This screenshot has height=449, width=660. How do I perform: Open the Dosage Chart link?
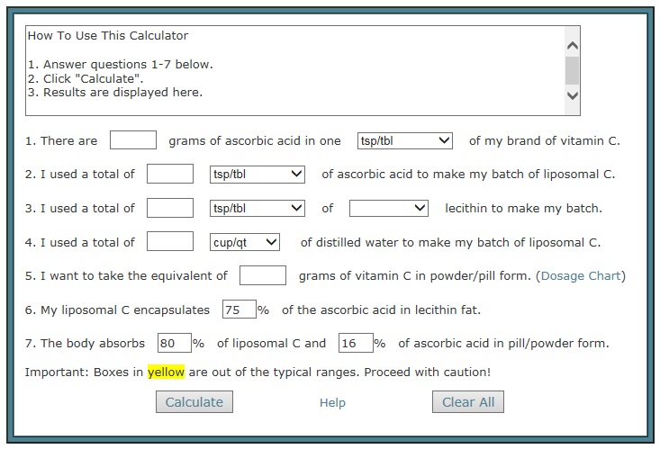(x=581, y=276)
